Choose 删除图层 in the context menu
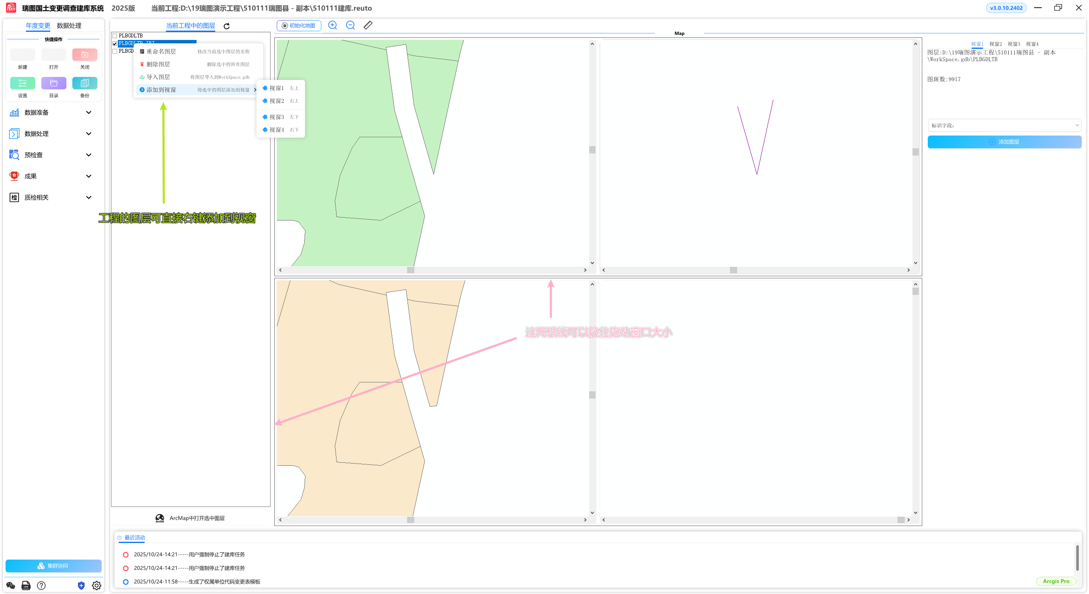 (158, 64)
